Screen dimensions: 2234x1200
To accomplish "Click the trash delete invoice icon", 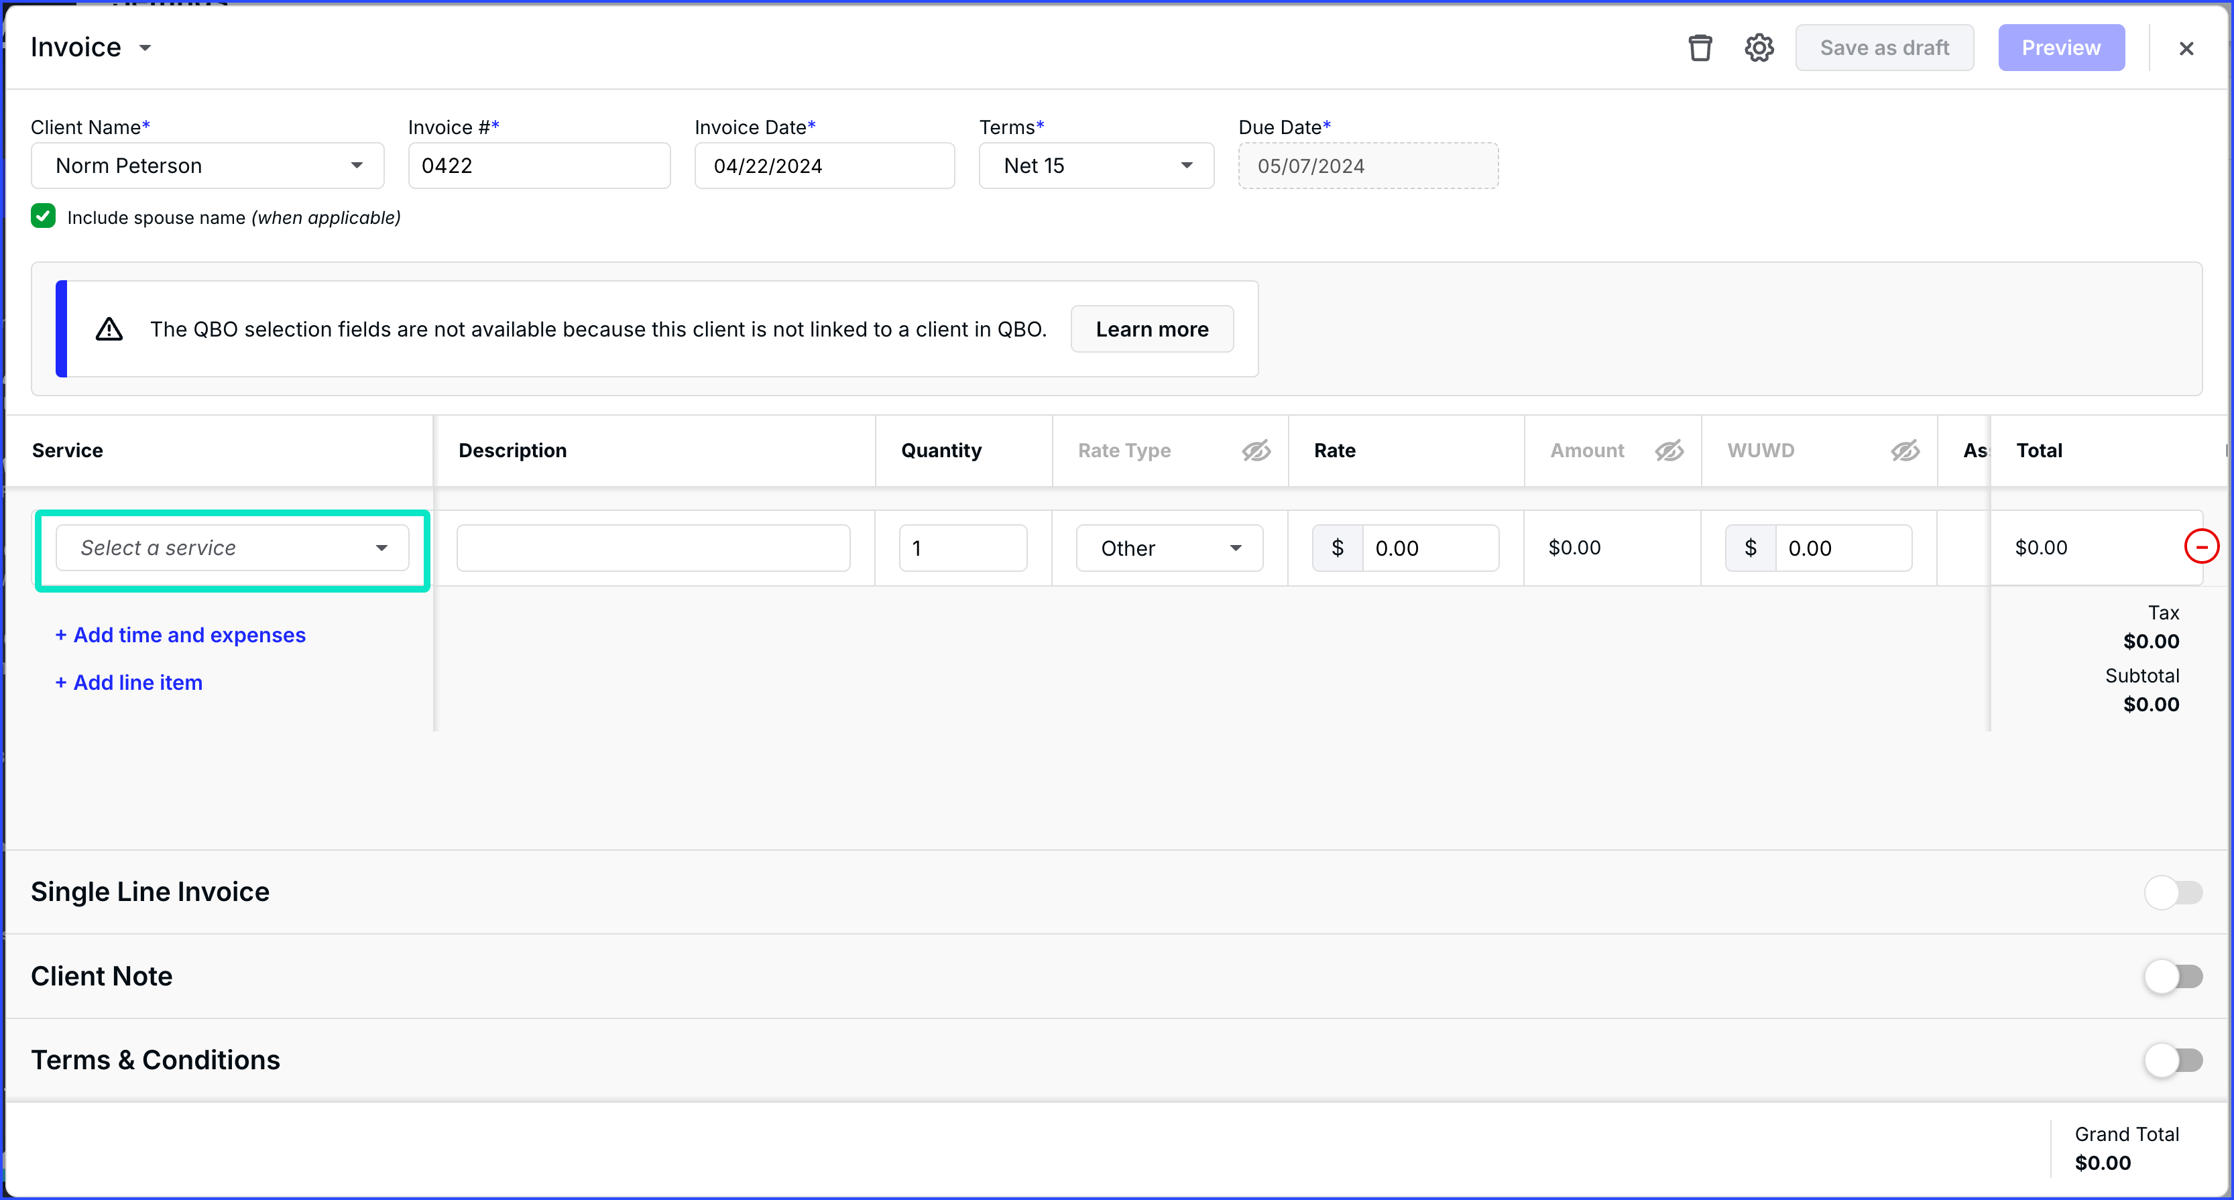I will pos(1700,48).
